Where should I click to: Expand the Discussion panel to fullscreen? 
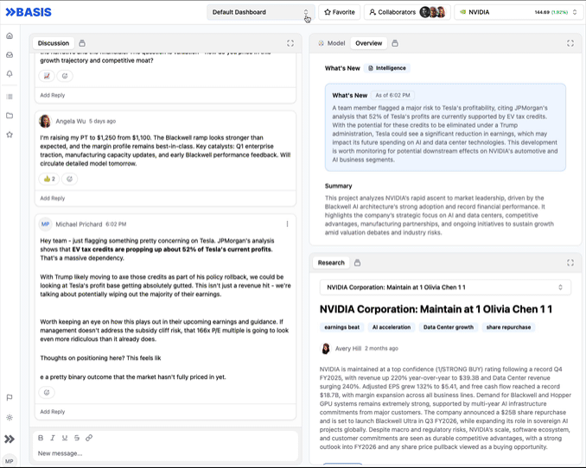click(290, 43)
